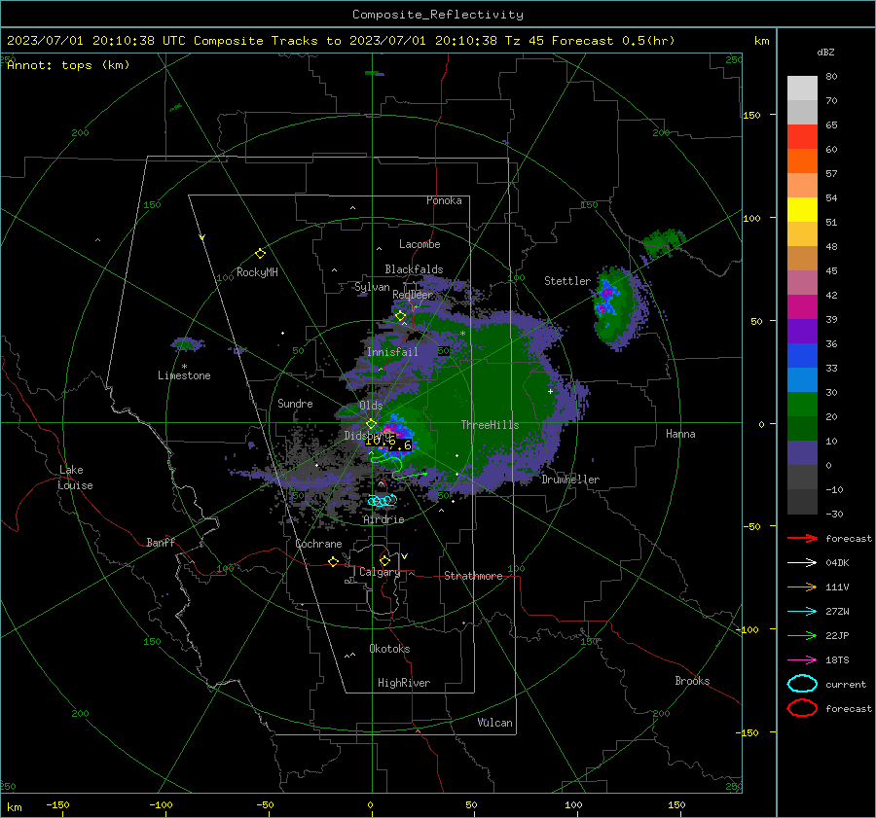Click yellow diamond marker below RedDeer
The height and width of the screenshot is (818, 876).
tap(400, 316)
